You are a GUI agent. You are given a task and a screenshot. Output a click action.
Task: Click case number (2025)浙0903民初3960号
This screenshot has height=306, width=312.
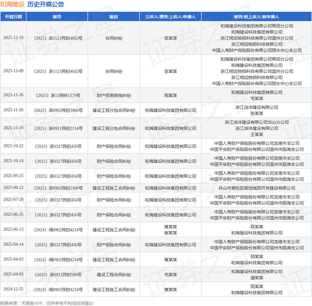[x=58, y=111]
